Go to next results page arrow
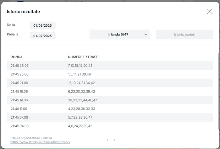This screenshot has width=220, height=149. tap(114, 140)
